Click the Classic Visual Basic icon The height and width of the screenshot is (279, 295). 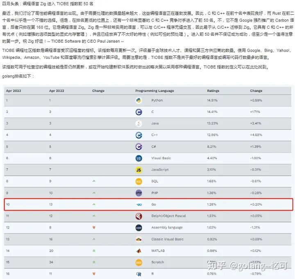(138, 240)
